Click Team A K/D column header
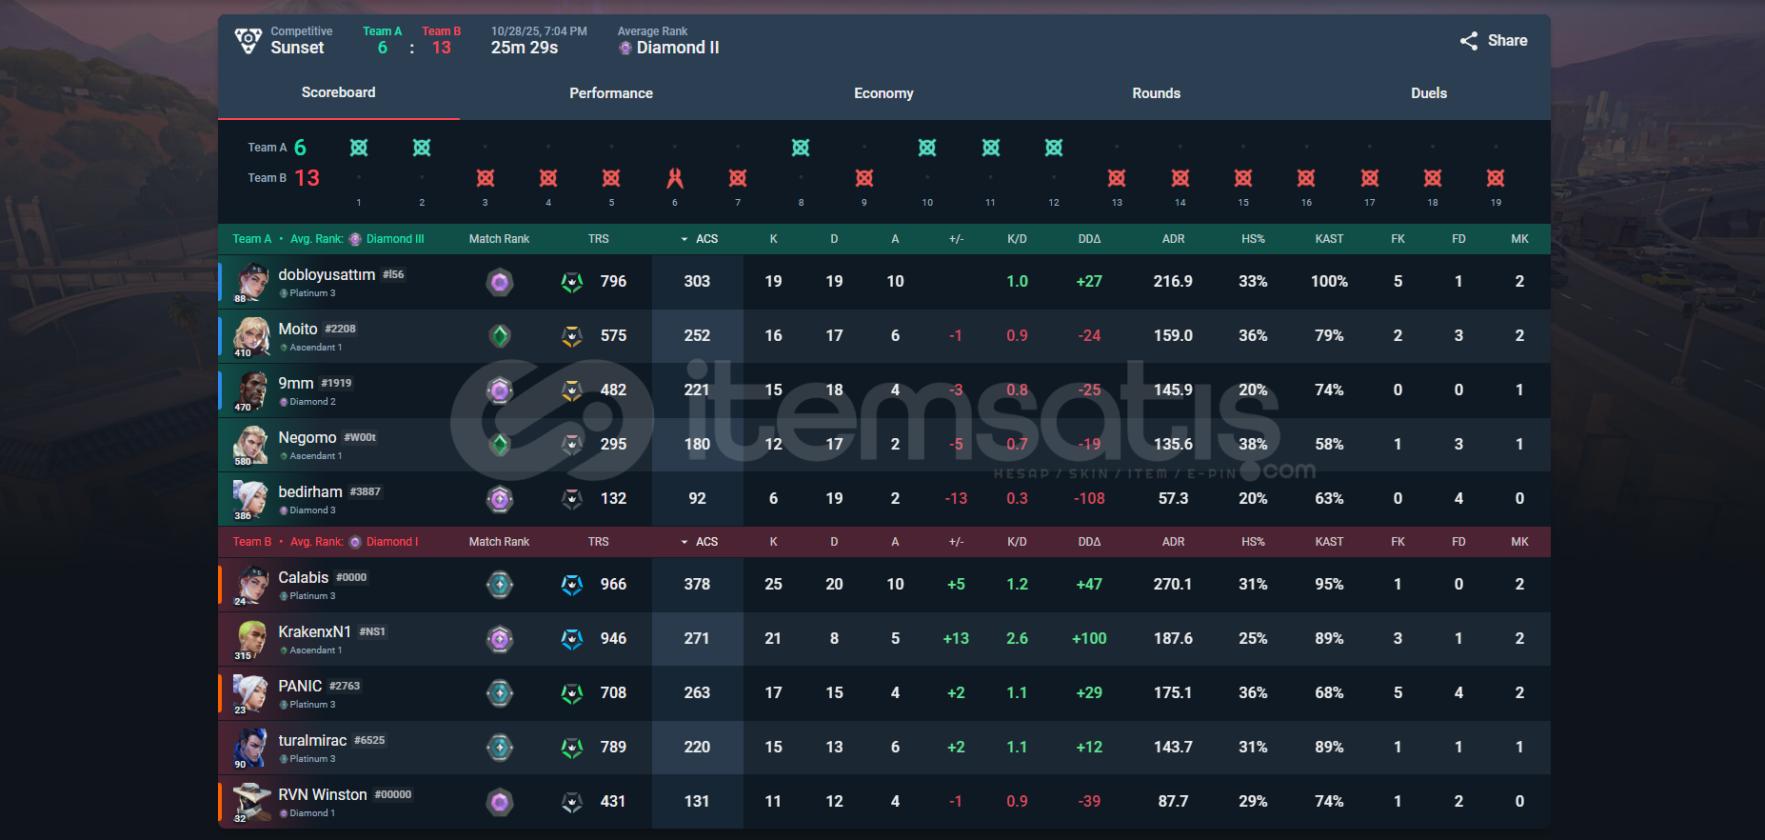 [x=1017, y=239]
